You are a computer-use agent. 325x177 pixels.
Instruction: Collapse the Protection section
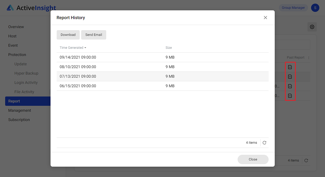click(x=17, y=54)
